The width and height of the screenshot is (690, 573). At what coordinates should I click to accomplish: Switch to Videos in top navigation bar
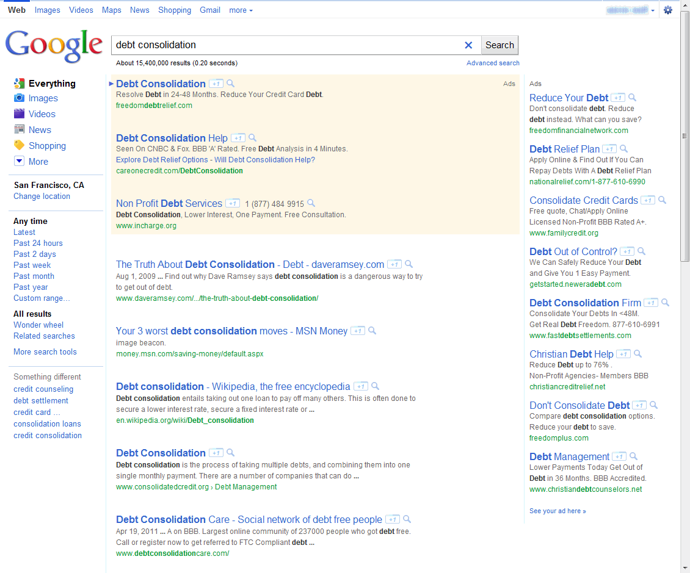(x=81, y=10)
